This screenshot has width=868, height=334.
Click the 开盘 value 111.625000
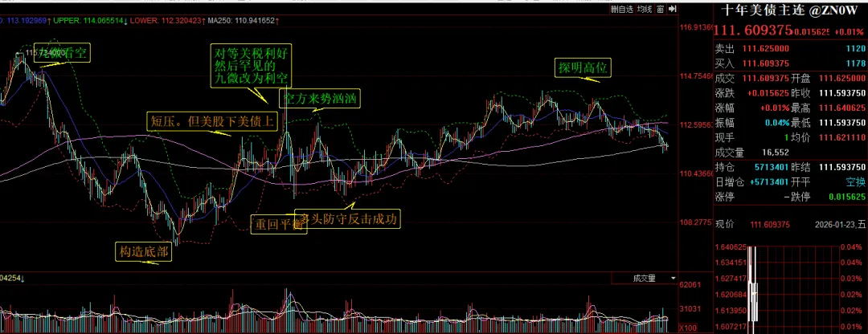tap(842, 79)
